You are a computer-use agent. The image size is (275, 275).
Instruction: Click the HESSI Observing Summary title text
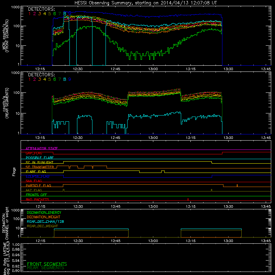point(145,3)
